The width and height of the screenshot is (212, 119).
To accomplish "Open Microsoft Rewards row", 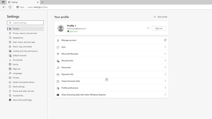I will tap(111, 54).
